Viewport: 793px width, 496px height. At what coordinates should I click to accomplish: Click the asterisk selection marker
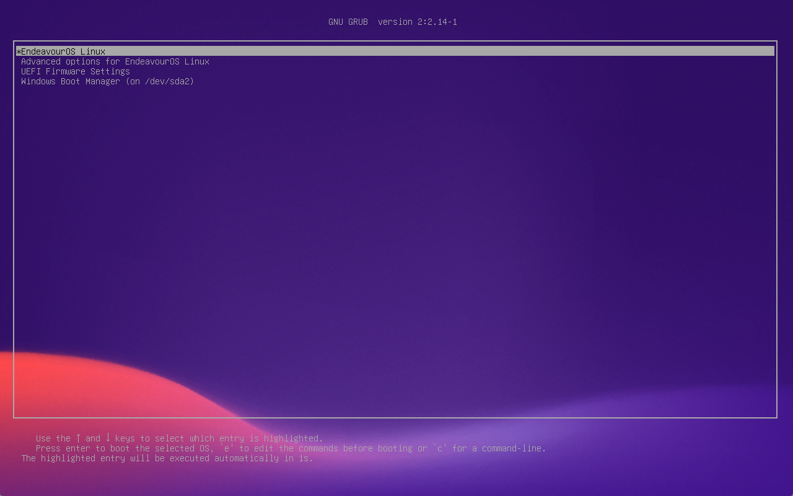point(19,52)
